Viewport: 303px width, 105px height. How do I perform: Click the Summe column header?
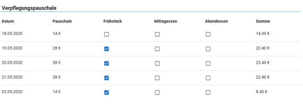tap(263, 21)
